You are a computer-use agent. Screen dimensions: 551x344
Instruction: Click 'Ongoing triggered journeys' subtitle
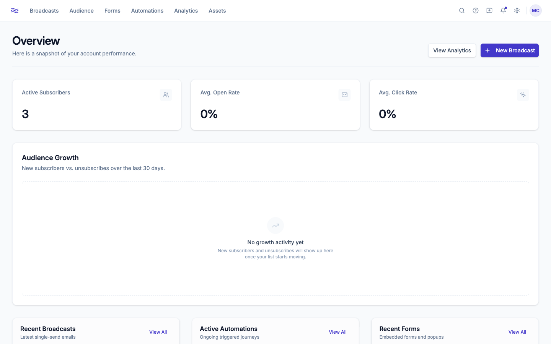click(230, 337)
